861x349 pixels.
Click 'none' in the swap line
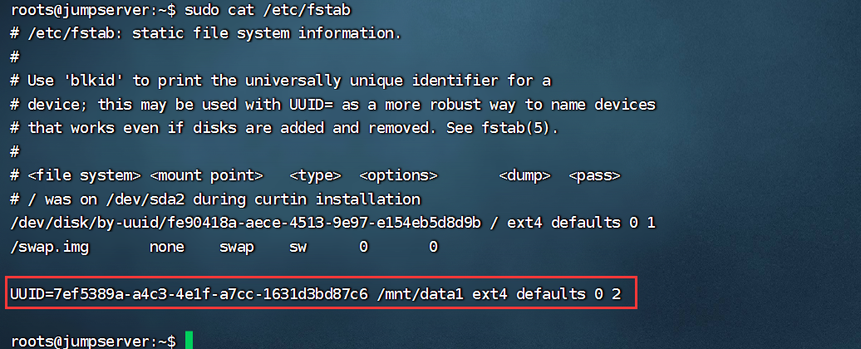click(x=167, y=247)
